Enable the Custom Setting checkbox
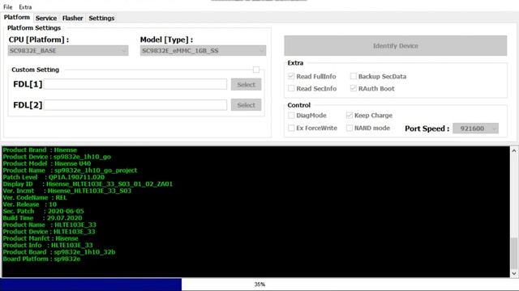The height and width of the screenshot is (291, 519). pyautogui.click(x=256, y=70)
